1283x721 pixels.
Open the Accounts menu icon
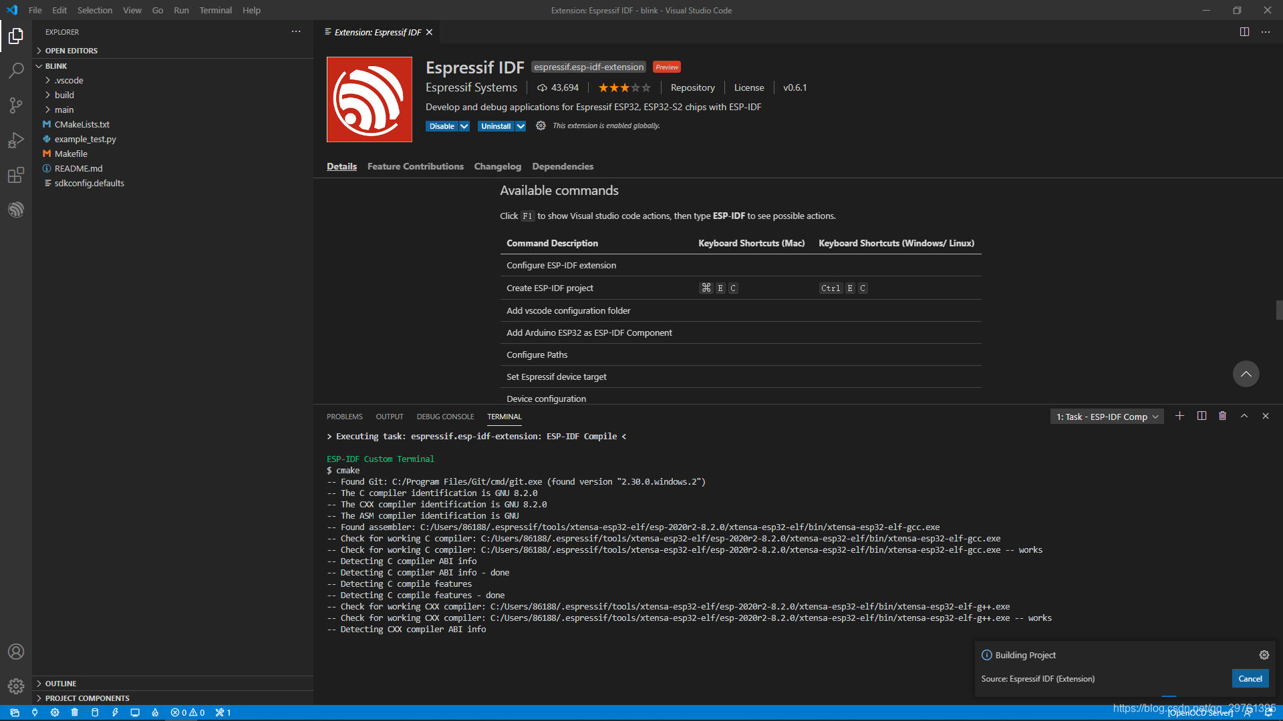(16, 652)
